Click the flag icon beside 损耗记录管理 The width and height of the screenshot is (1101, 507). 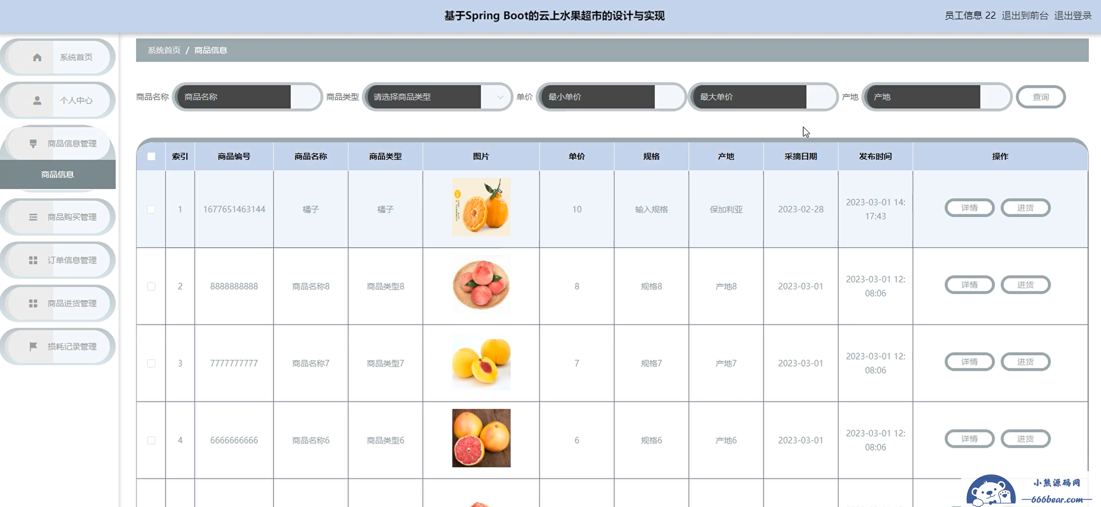[x=33, y=347]
